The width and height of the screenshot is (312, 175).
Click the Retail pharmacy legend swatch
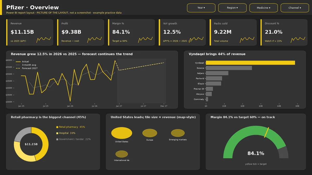pyautogui.click(x=57, y=127)
